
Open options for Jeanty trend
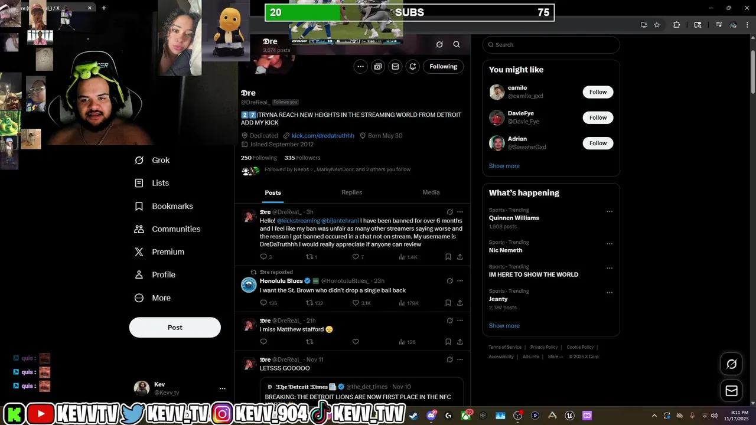(x=610, y=292)
